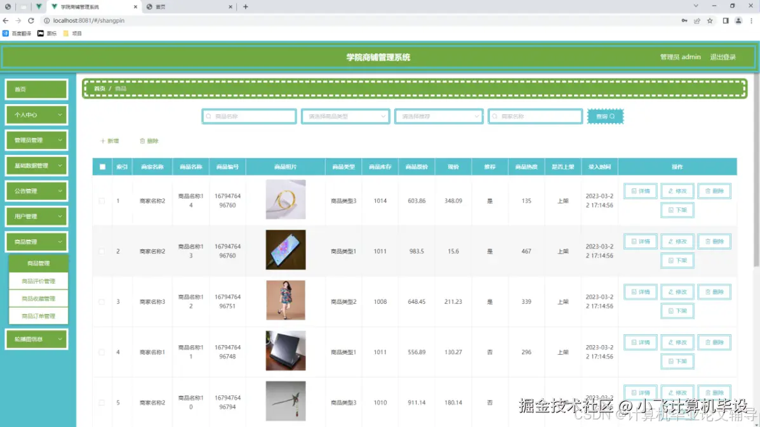The height and width of the screenshot is (427, 760).
Task: Click 下架 for row 4 product
Action: 677,361
